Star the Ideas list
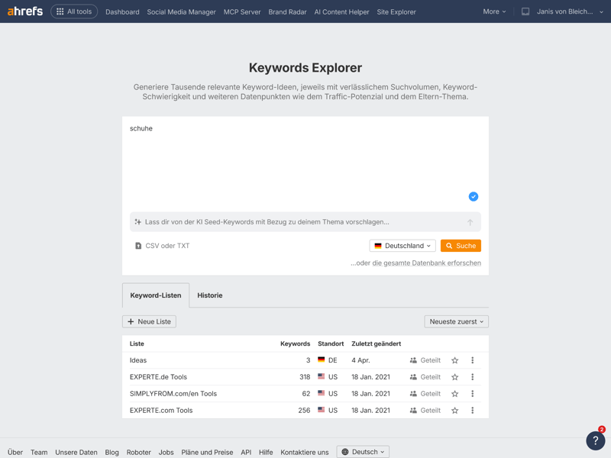The image size is (611, 458). 454,360
